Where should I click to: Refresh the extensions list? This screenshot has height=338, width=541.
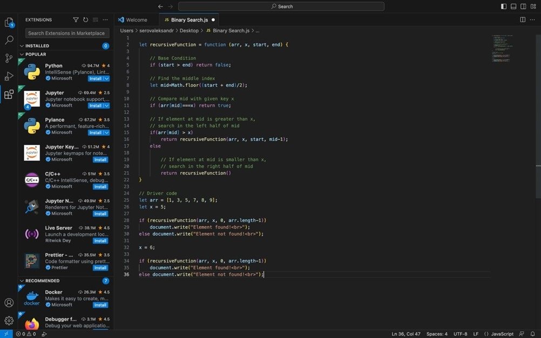coord(85,19)
